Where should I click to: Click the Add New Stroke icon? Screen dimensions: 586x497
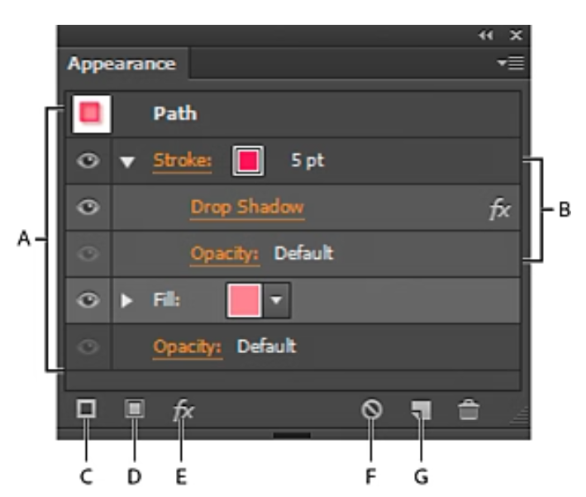(x=86, y=409)
